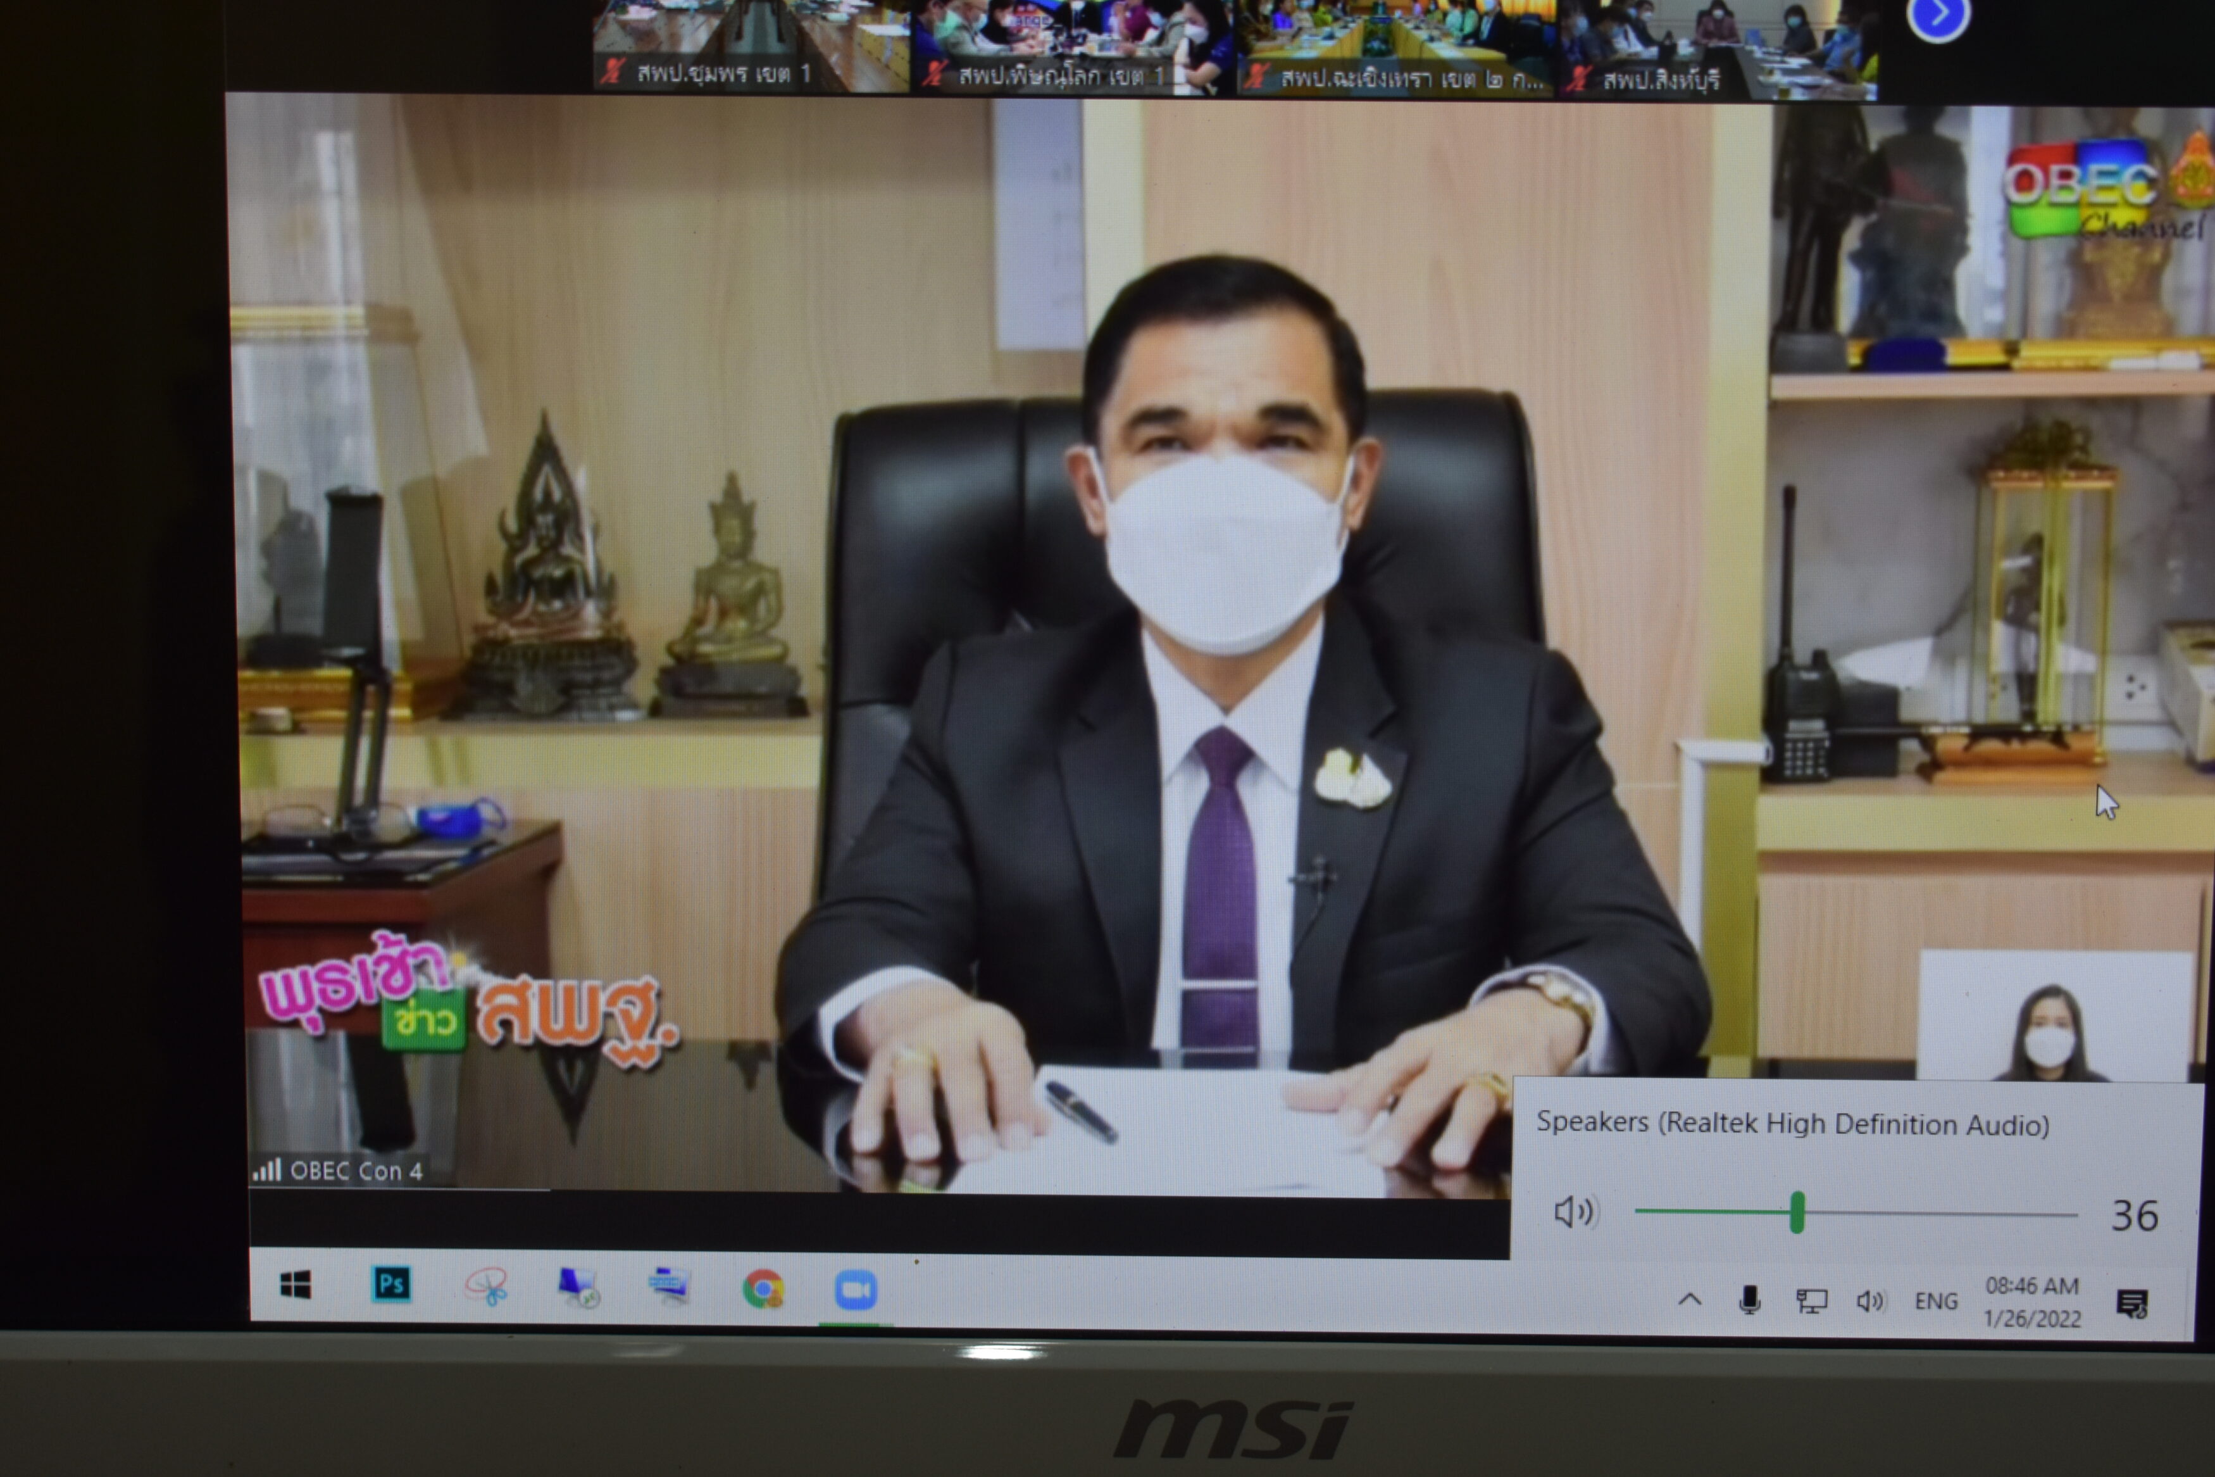Select the สพป.ฉะเชิงเทรา เขต 2 participant video
The image size is (2215, 1477).
pyautogui.click(x=1395, y=47)
